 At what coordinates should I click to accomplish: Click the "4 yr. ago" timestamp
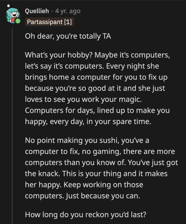[x=67, y=11]
